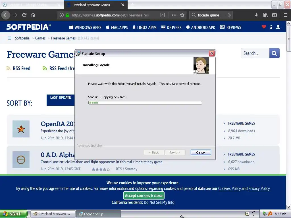Click the Softpedia breadcrumb link
This screenshot has height=218, width=291.
point(22,38)
